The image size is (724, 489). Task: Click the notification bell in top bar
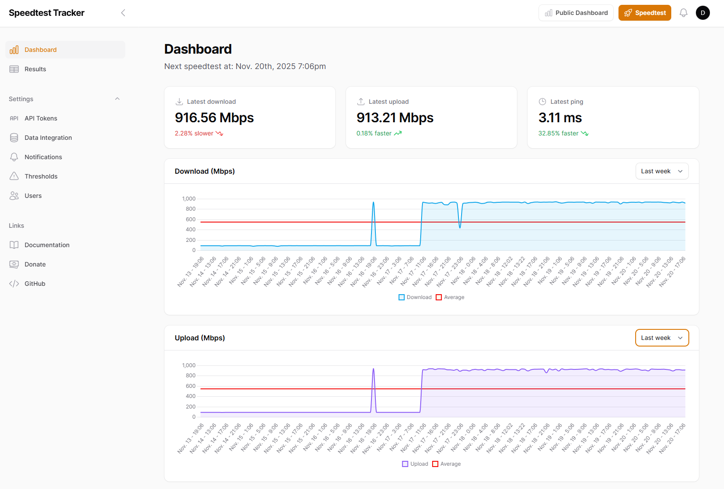click(684, 13)
